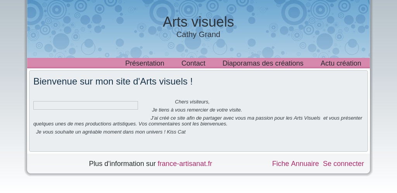The image size is (397, 193).
Task: Select the Actu création menu item
Action: pyautogui.click(x=341, y=63)
